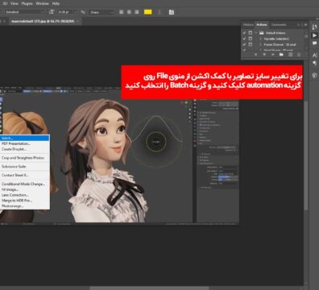Choose Merge to HDR Pro...

25,201
